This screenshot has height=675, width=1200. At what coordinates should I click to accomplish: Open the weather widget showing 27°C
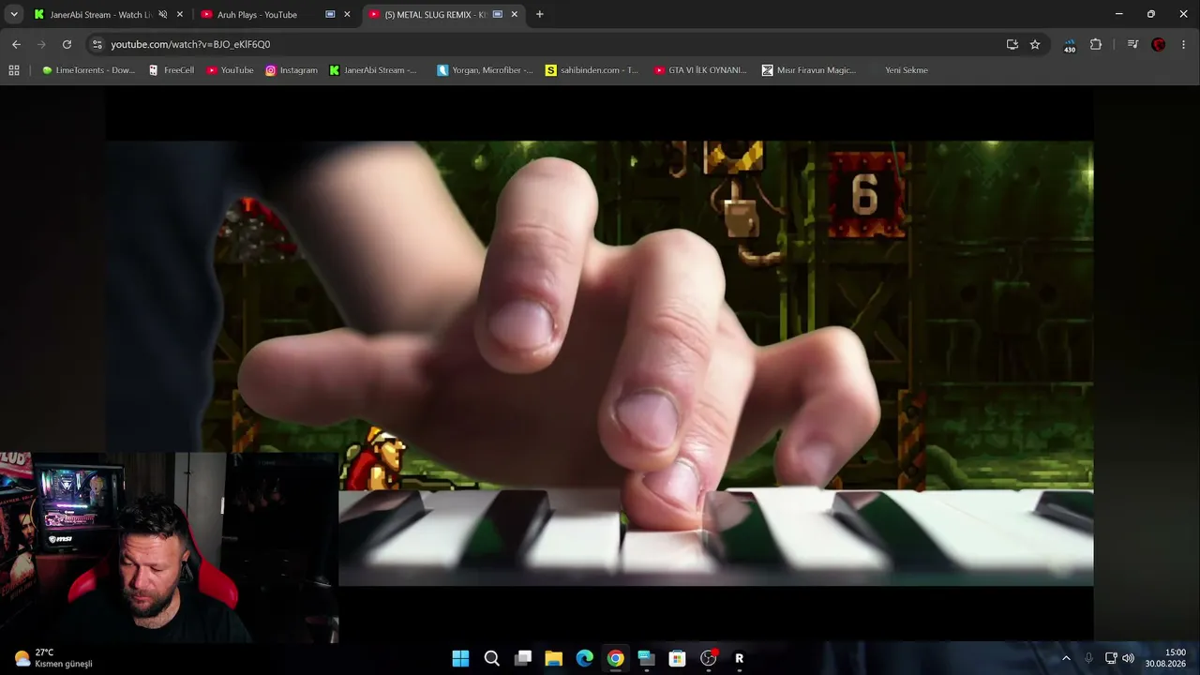pyautogui.click(x=54, y=658)
